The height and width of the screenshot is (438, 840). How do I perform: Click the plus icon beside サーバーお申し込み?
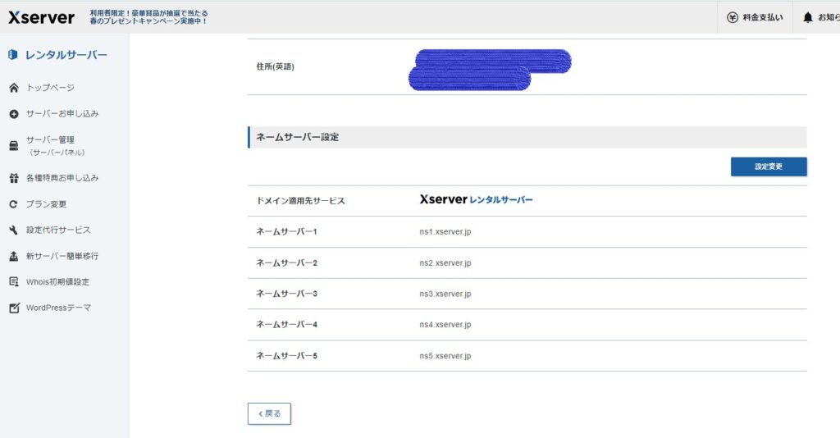[x=14, y=114]
